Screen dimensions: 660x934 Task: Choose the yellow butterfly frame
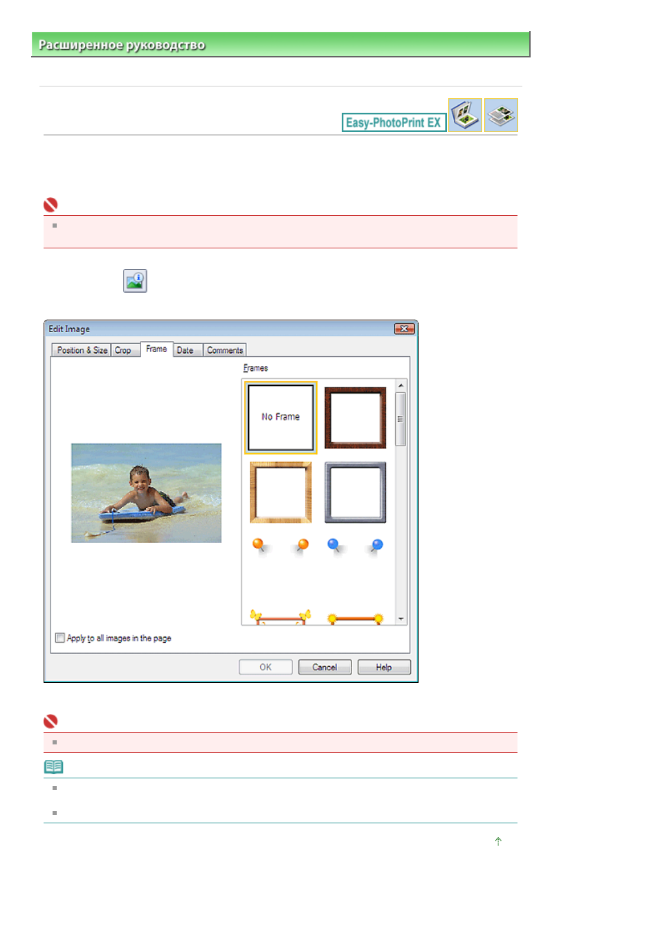tap(281, 617)
